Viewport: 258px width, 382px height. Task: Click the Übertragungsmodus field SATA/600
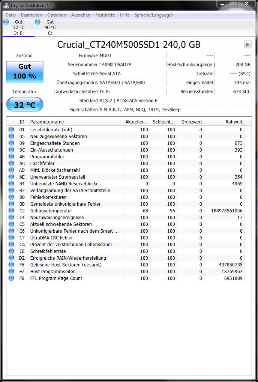pyautogui.click(x=133, y=83)
